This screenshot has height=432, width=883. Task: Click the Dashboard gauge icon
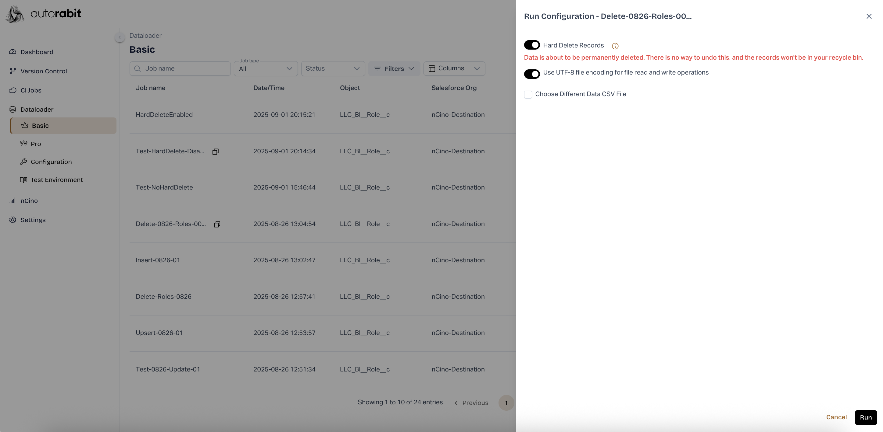tap(13, 52)
